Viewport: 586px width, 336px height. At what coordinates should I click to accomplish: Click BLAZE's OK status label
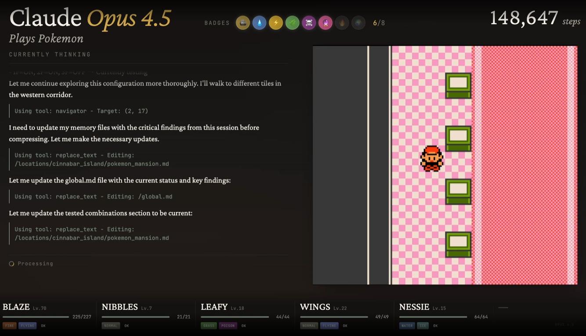coord(43,326)
